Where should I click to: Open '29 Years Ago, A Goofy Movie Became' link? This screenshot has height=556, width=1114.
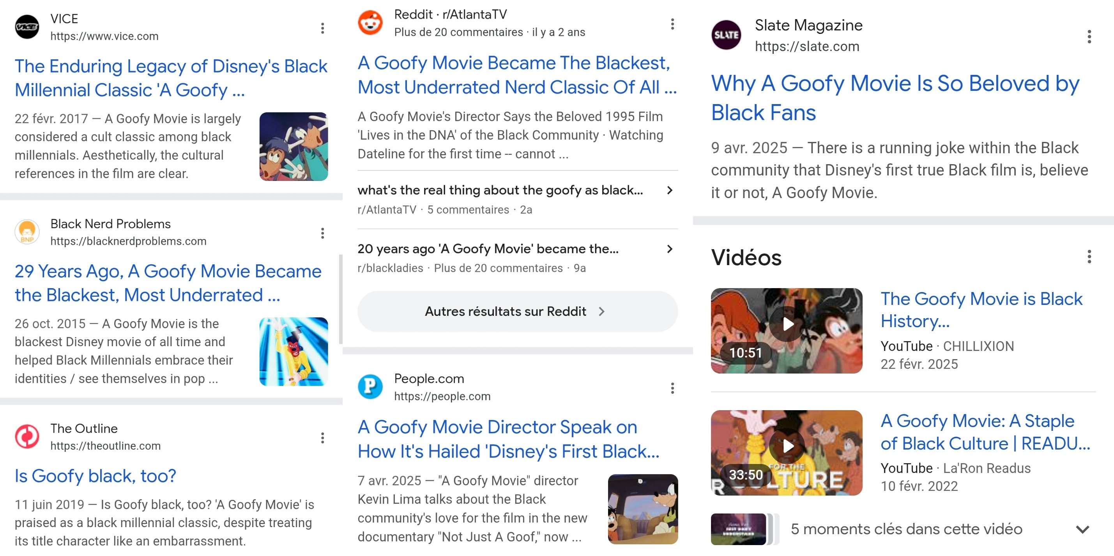click(168, 283)
